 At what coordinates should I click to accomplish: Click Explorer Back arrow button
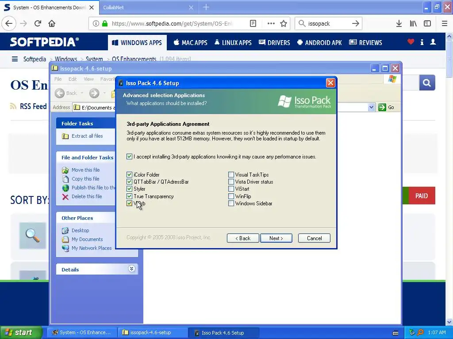tap(60, 93)
